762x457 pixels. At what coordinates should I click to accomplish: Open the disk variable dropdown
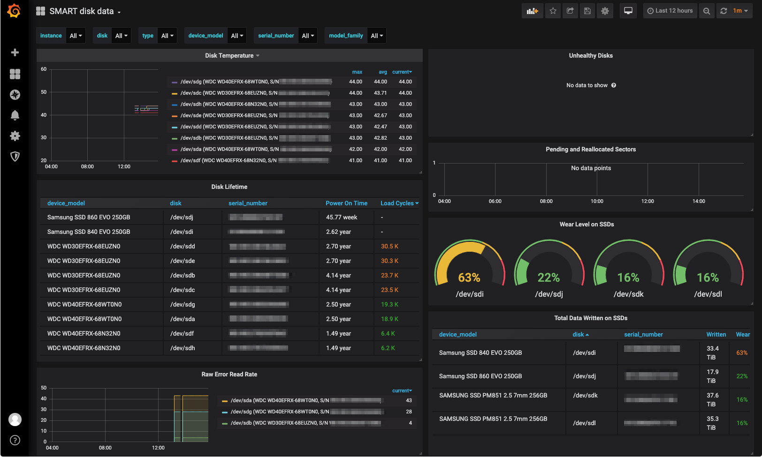click(x=122, y=36)
